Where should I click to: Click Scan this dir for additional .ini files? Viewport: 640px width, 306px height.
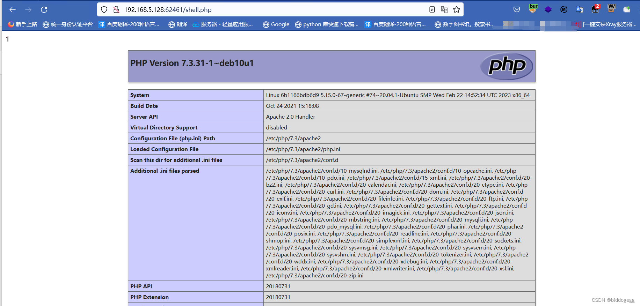176,160
